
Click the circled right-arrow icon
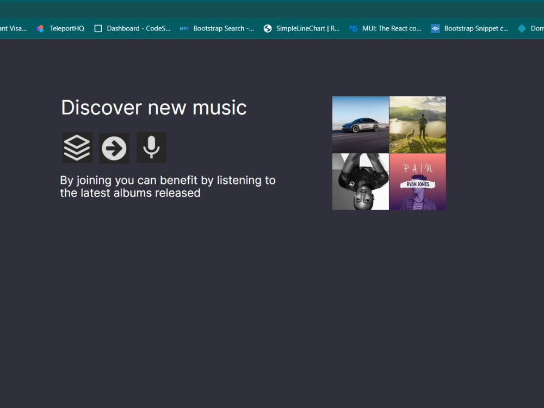coord(114,148)
